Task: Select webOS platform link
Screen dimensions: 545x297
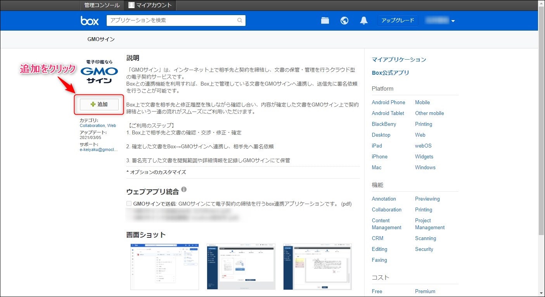Action: coord(423,146)
